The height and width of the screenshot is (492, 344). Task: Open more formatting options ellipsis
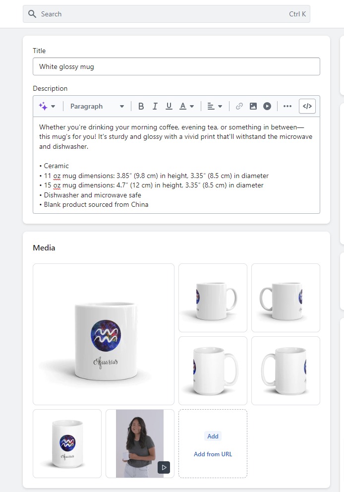pos(287,106)
